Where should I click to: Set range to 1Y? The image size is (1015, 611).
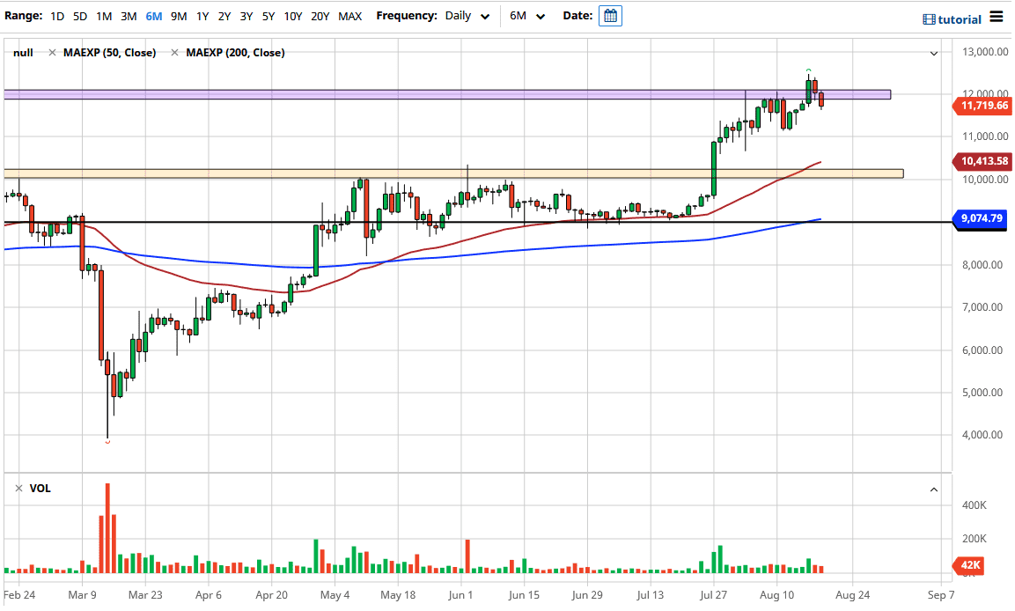tap(202, 16)
